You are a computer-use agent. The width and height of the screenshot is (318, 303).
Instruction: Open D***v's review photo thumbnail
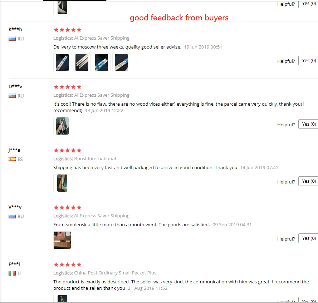(x=62, y=126)
